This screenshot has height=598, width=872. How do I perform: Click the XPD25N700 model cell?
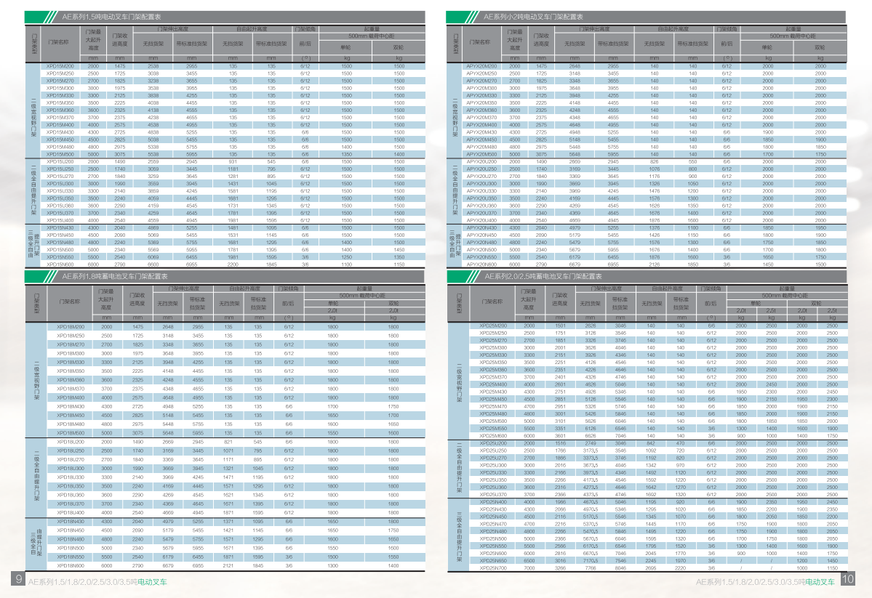(492, 567)
